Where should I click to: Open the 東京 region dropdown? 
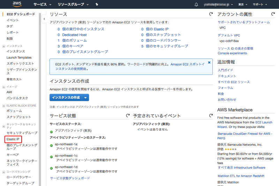(243, 5)
